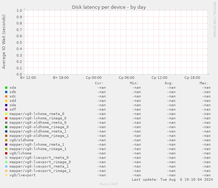The image size is (218, 188).
Task: Click the Average IO Wait axis label
Action: point(4,42)
